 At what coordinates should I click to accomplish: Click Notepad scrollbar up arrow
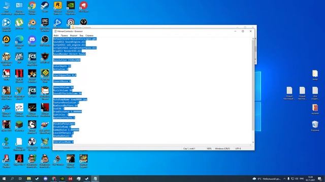click(253, 38)
